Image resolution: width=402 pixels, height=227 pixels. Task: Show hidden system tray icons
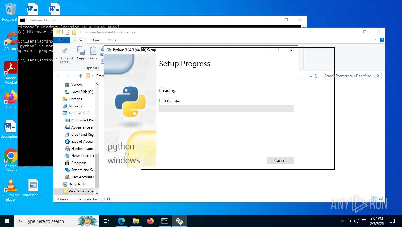[343, 221]
